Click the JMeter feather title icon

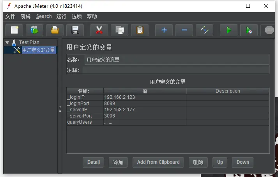pyautogui.click(x=9, y=6)
